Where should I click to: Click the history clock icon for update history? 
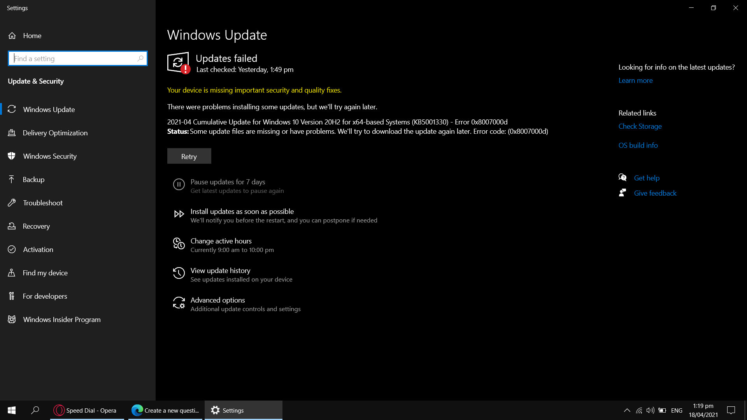tap(179, 273)
